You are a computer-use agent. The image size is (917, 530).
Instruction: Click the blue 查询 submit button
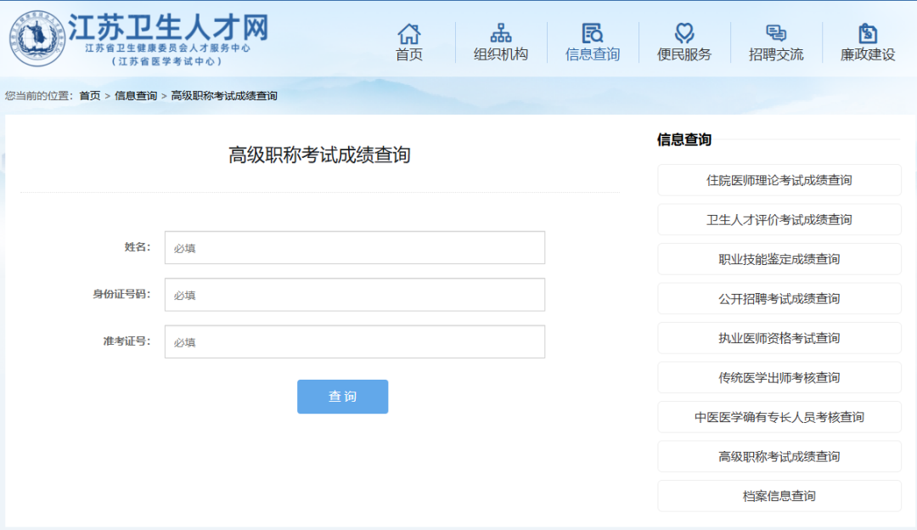click(343, 397)
